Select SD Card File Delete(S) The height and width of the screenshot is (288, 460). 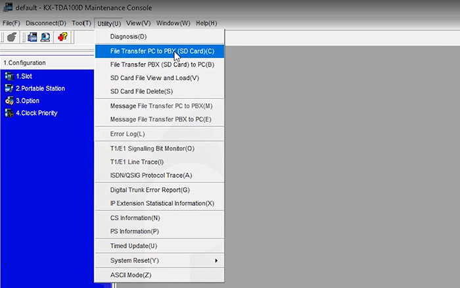(x=160, y=91)
